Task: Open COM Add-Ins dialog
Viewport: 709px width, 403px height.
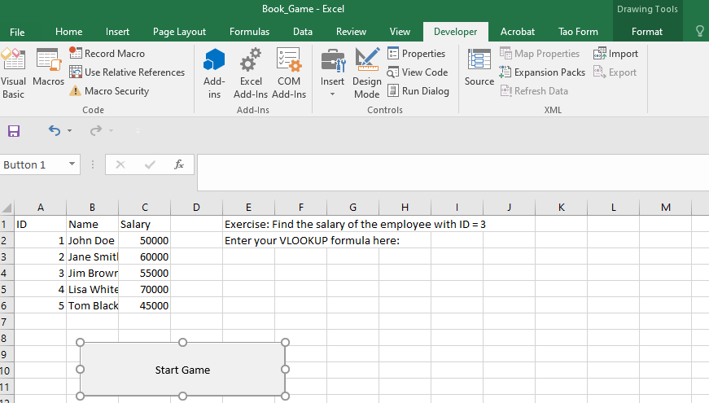Action: [x=289, y=73]
